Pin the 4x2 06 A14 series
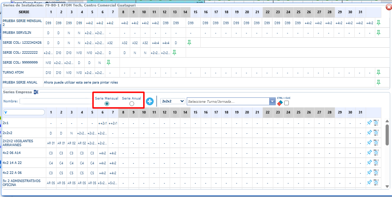392x197 pixels. [370, 153]
